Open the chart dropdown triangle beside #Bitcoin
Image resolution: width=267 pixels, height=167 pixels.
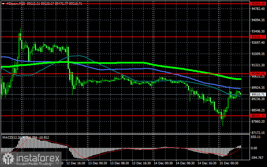pos(3,3)
